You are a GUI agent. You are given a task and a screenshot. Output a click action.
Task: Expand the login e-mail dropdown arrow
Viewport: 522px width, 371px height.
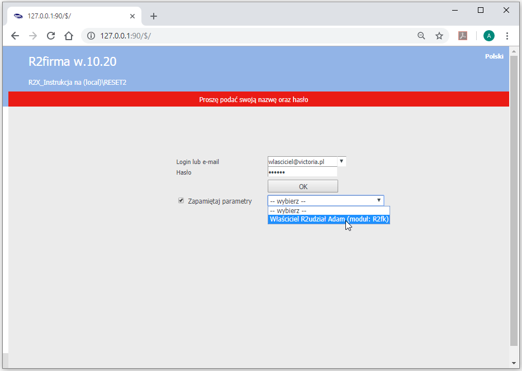pyautogui.click(x=341, y=161)
